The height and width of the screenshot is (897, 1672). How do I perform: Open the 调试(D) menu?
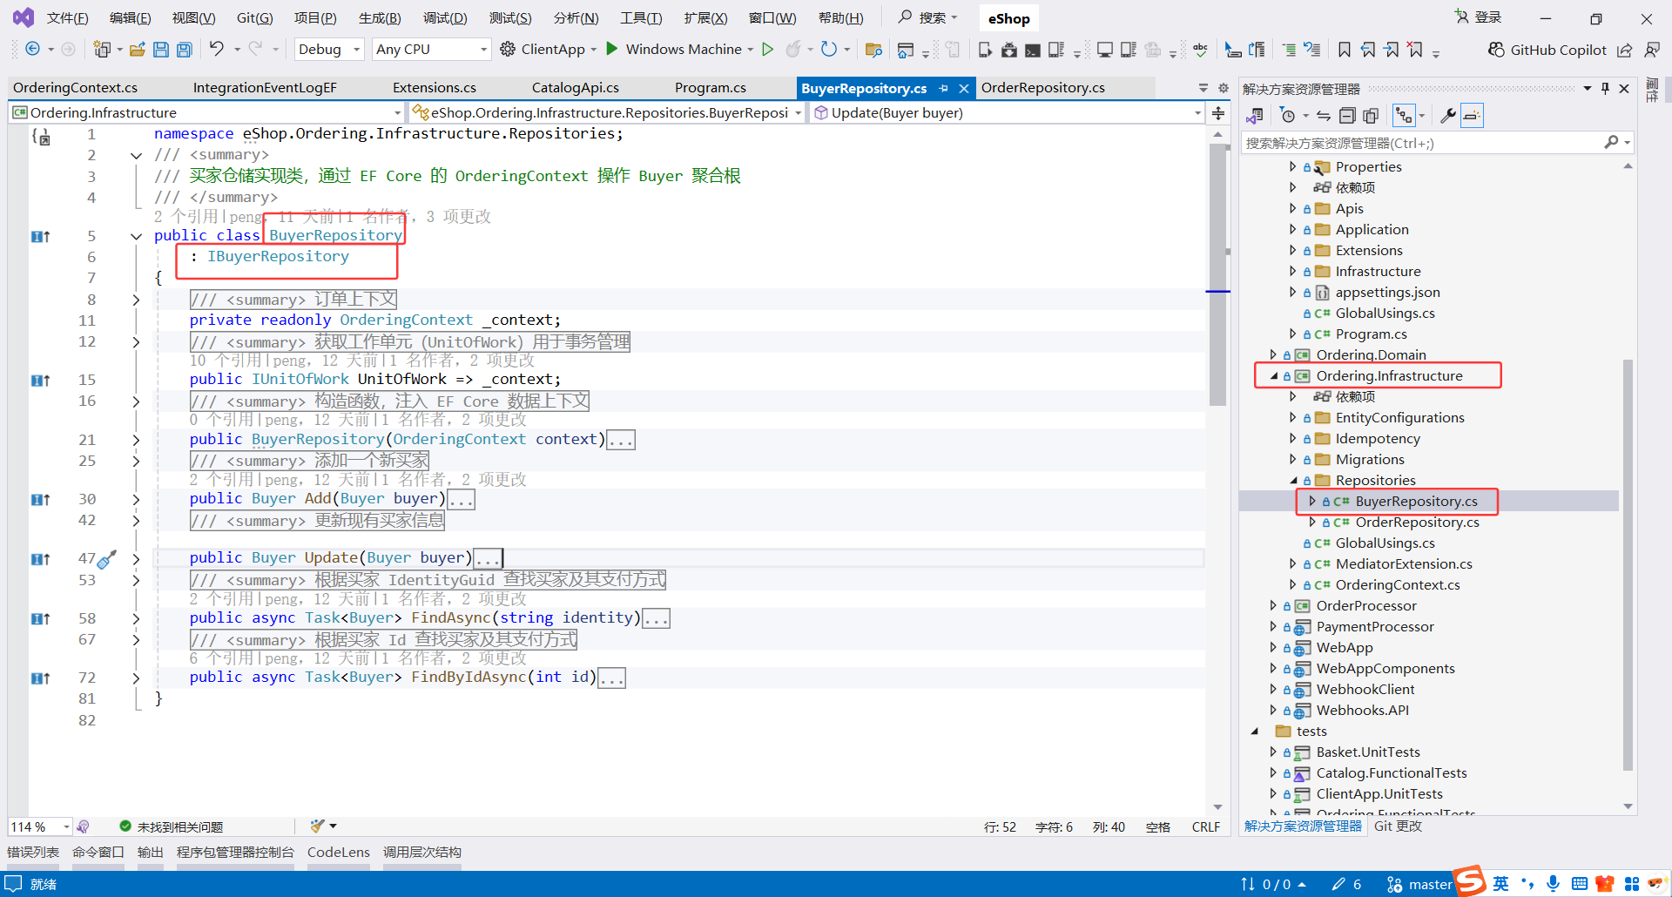tap(445, 18)
